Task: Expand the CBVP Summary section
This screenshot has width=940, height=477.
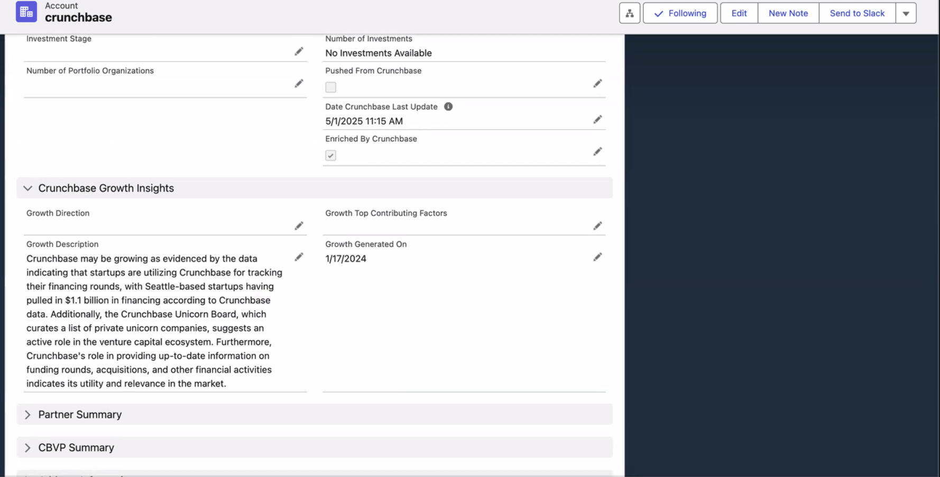Action: point(315,447)
